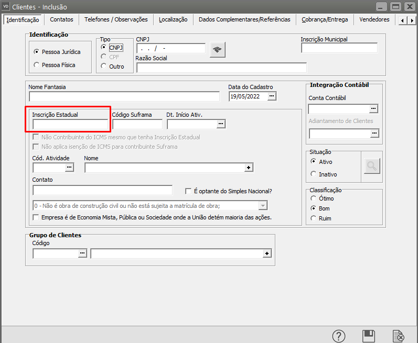This screenshot has height=343, width=418.
Task: Select the Pessoa Física radio button
Action: point(36,65)
